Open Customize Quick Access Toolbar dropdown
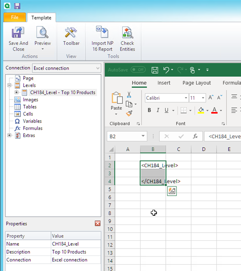The width and height of the screenshot is (241, 271). tap(207, 70)
